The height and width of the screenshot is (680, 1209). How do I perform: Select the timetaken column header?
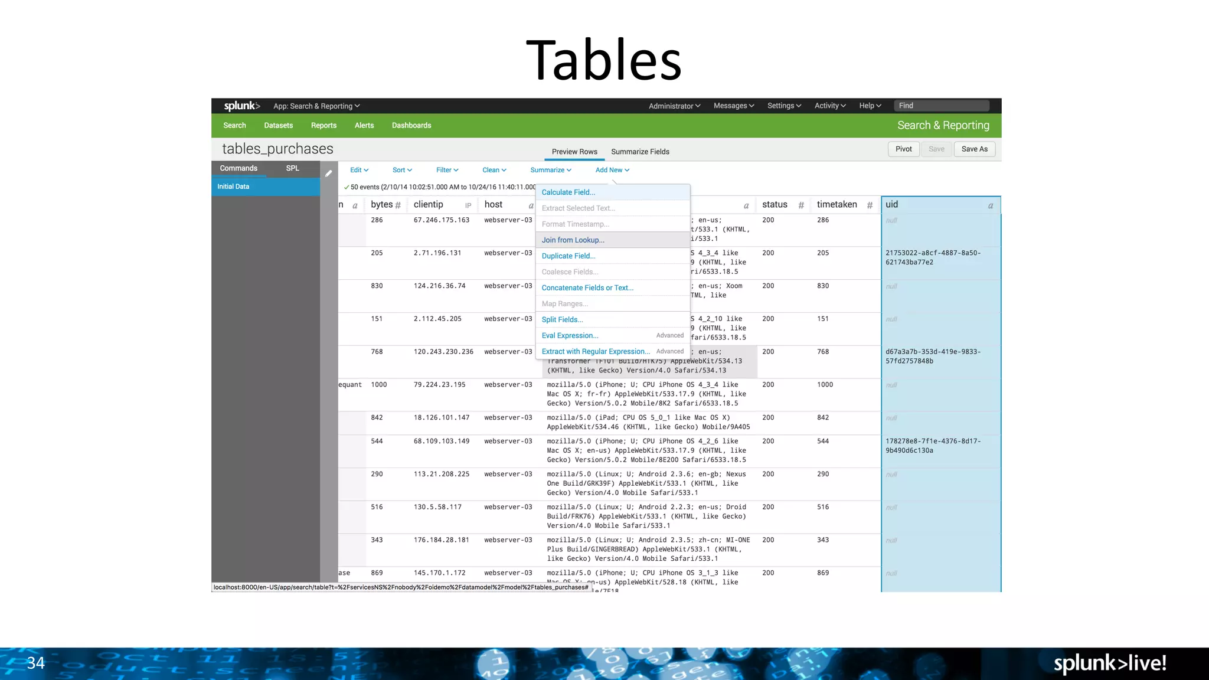tap(845, 205)
